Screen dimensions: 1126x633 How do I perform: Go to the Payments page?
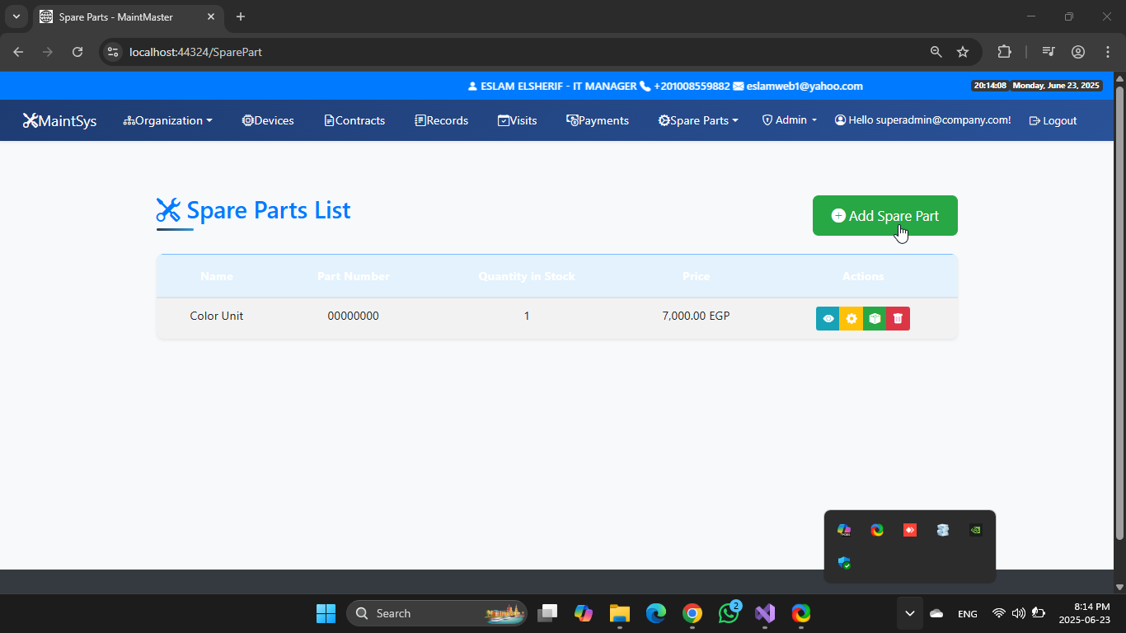pyautogui.click(x=598, y=120)
